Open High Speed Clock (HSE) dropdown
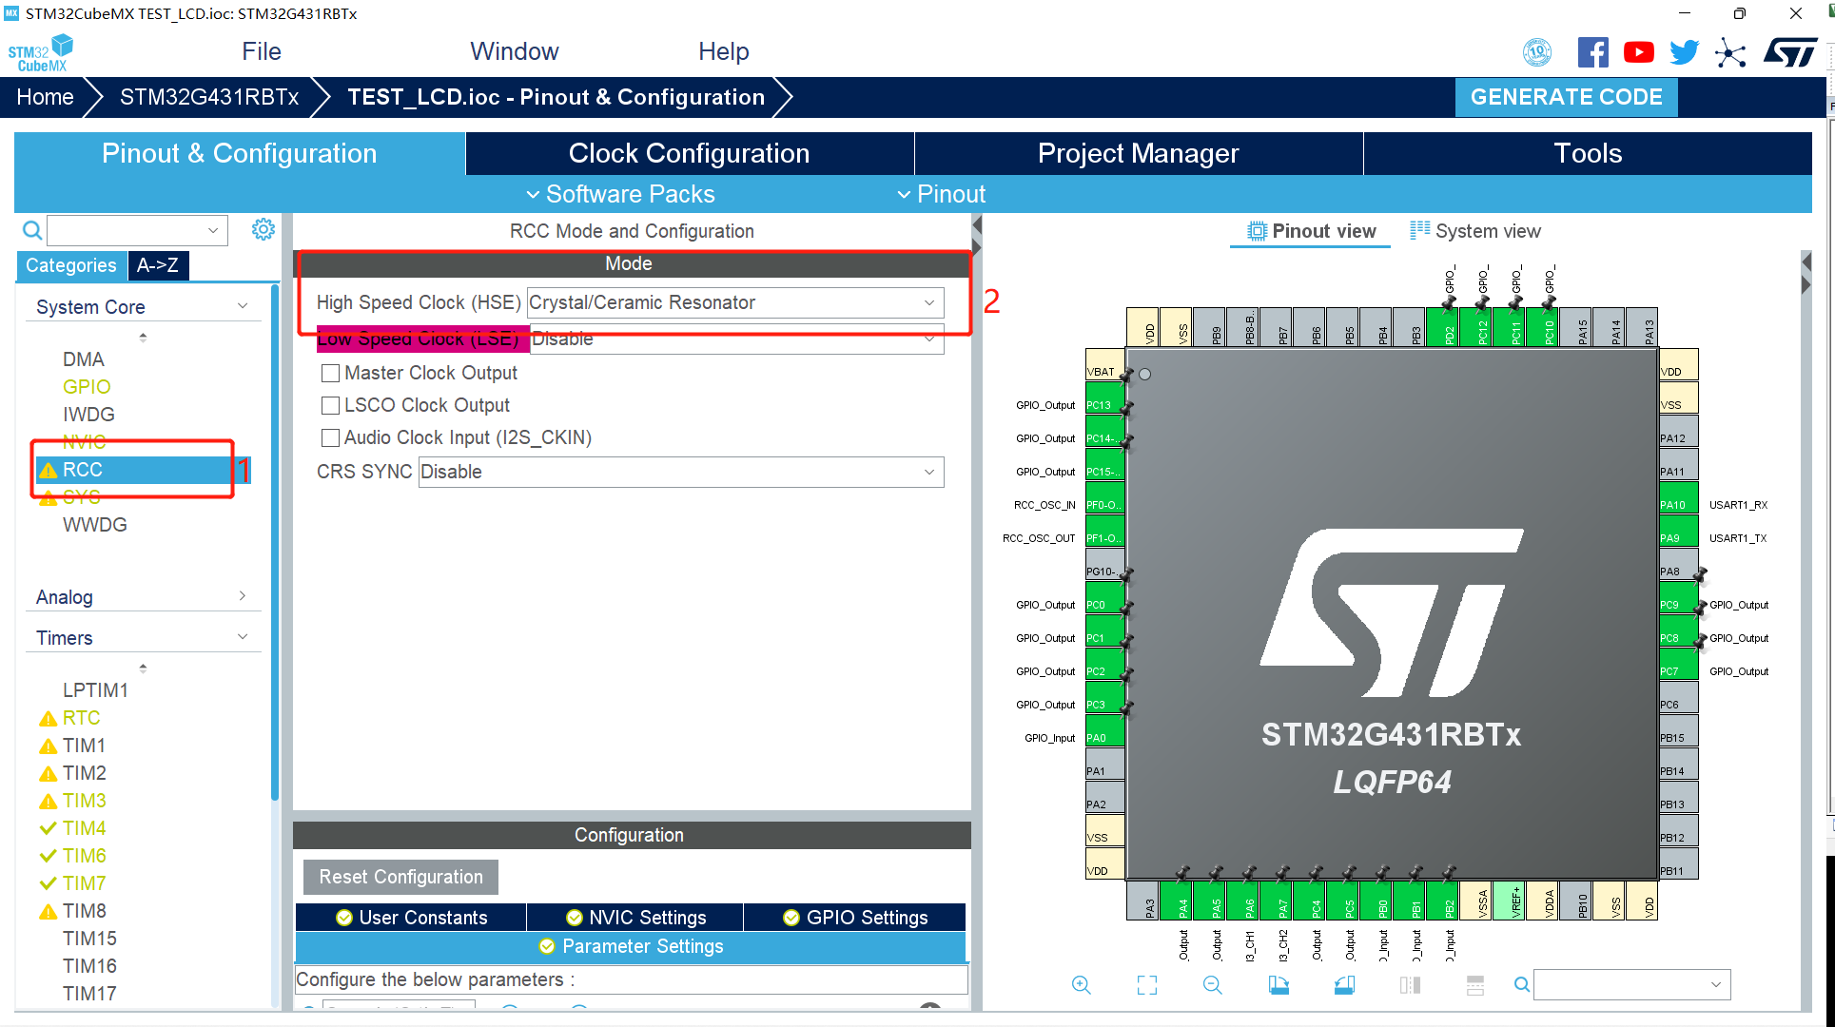Screen dimensions: 1835x1027 pyautogui.click(x=735, y=302)
